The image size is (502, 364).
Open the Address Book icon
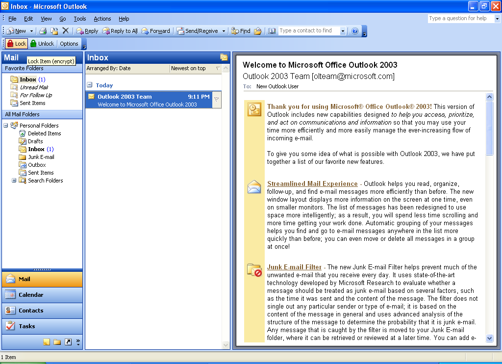pos(272,31)
